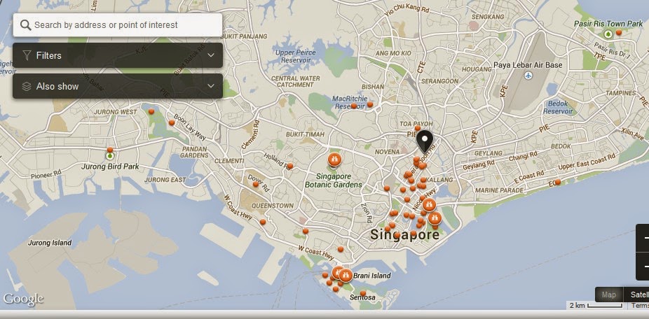Click the Singapore Botanic Gardens label
649x319 pixels.
point(334,180)
